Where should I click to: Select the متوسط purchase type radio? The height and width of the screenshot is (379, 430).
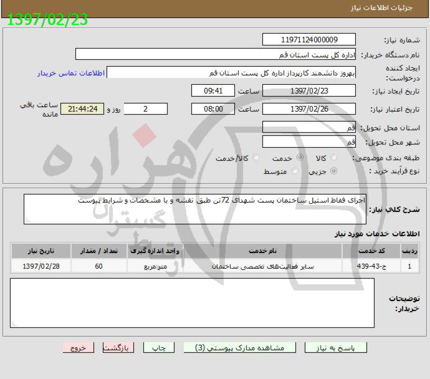coord(295,171)
